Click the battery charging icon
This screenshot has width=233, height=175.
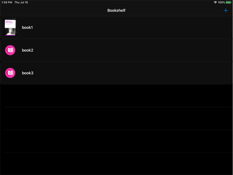pos(228,2)
